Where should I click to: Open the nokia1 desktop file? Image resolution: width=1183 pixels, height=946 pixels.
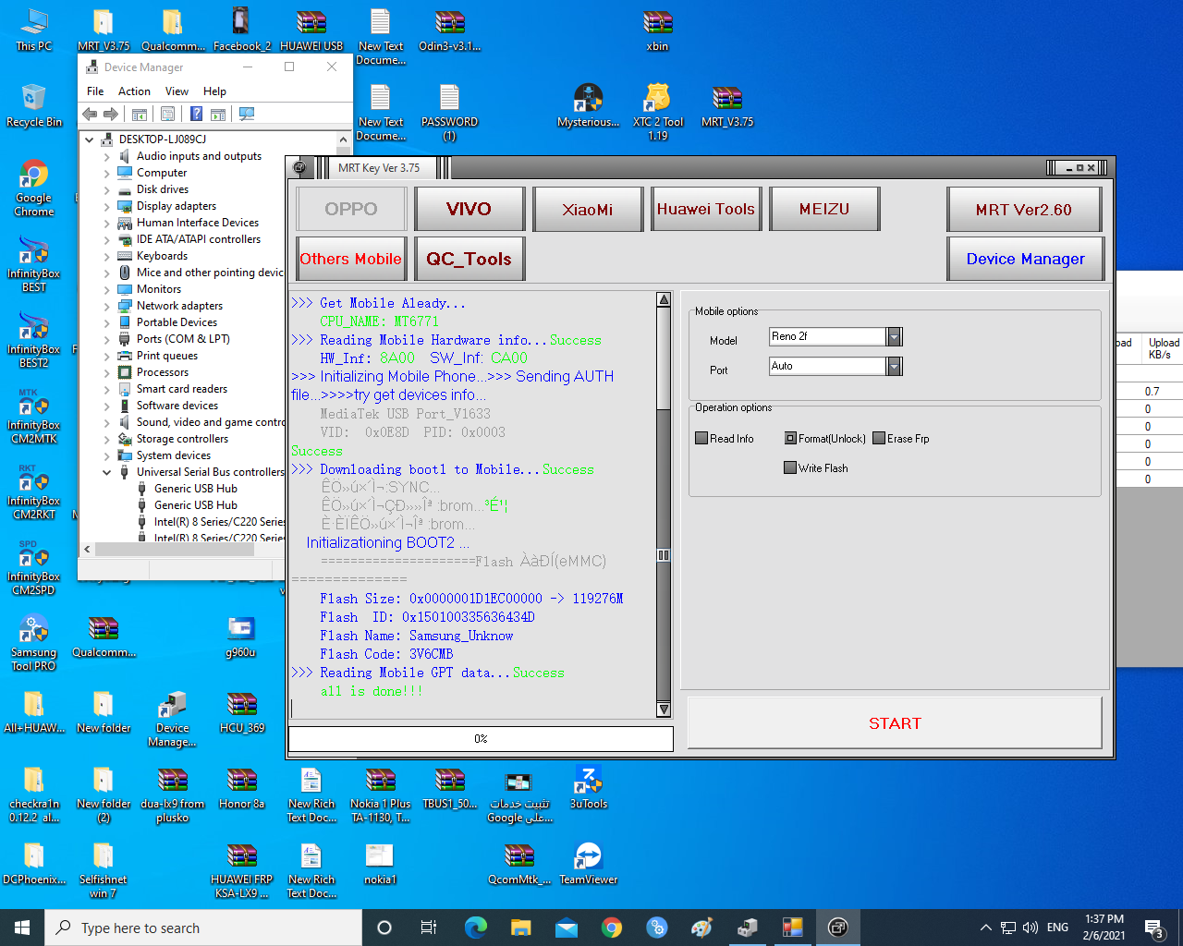click(x=381, y=863)
